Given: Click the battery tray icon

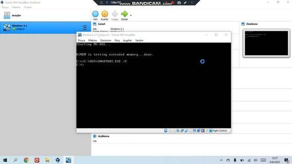Looking at the screenshot, I should pyautogui.click(x=242, y=160).
